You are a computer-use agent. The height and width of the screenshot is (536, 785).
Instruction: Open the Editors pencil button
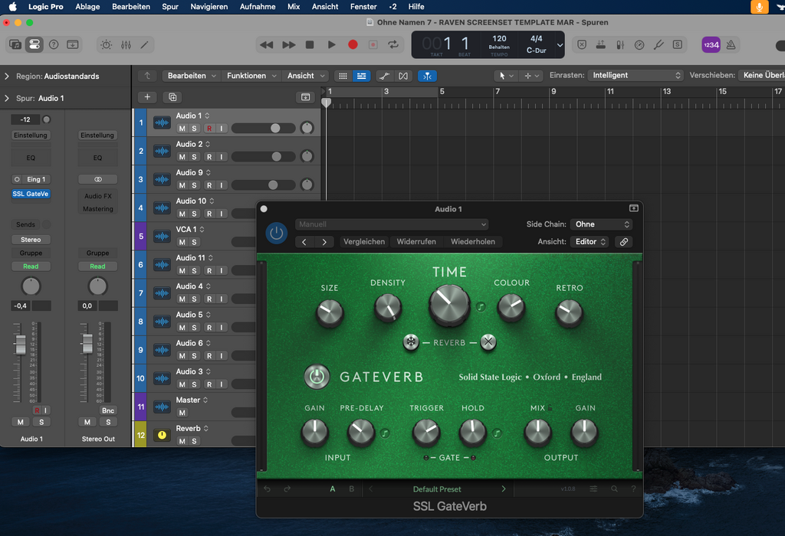point(145,44)
